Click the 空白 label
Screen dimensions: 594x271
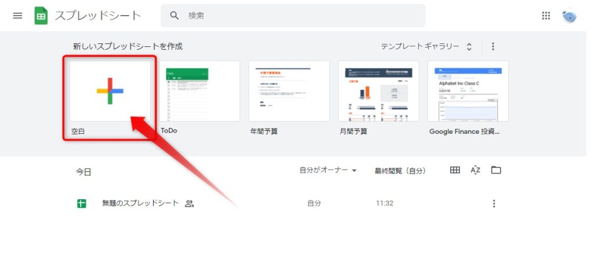coord(78,131)
